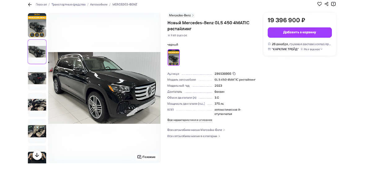Screen dimensions: 372x175
Task: Click the "Добавить в корзину" button
Action: 299,33
